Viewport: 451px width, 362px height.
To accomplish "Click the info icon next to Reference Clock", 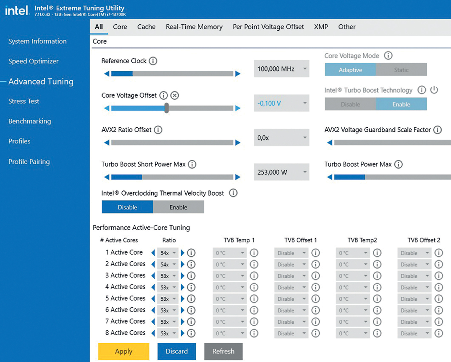I will click(x=153, y=61).
